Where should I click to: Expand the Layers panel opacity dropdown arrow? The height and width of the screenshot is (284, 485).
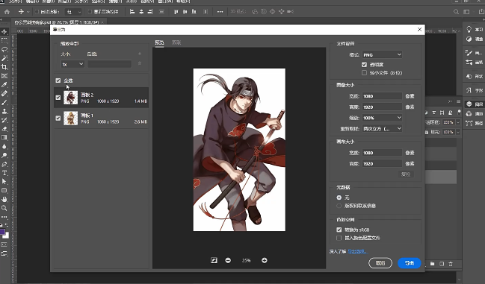pyautogui.click(x=458, y=122)
